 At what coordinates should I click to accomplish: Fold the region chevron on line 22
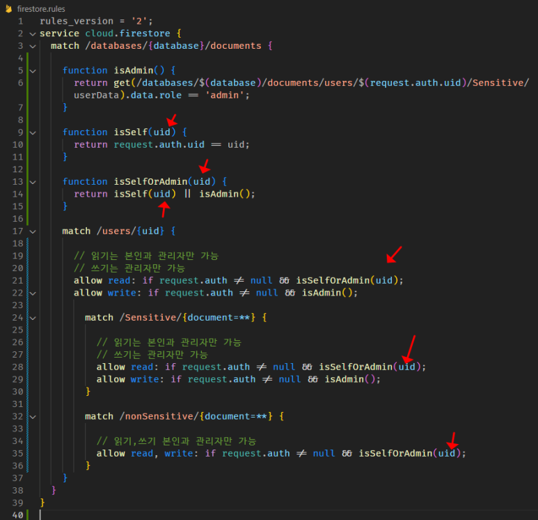pyautogui.click(x=33, y=293)
